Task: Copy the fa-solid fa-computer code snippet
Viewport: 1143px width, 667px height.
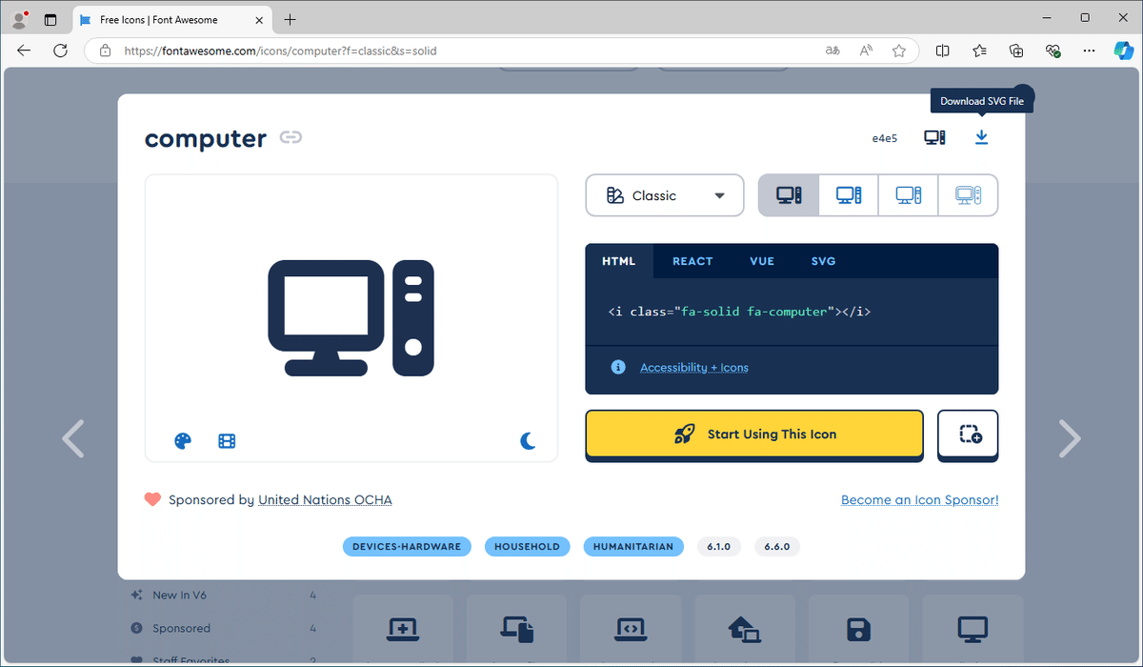Action: [739, 312]
